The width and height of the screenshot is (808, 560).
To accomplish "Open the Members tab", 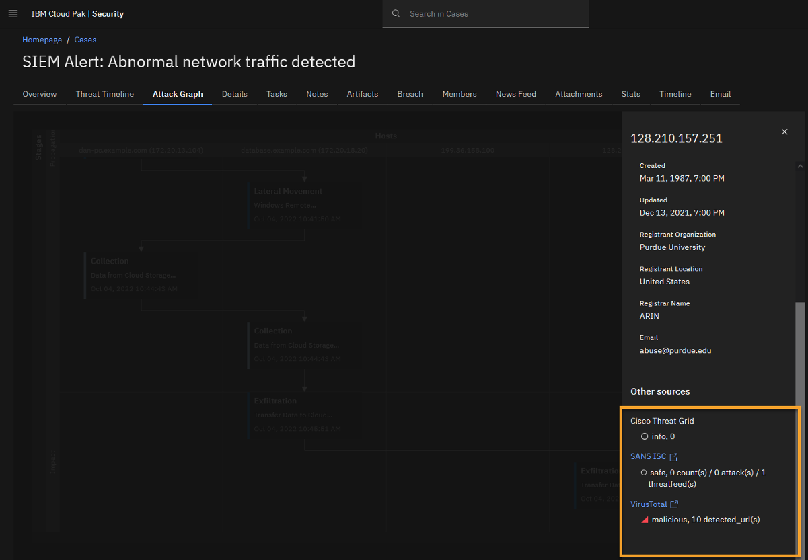I will pyautogui.click(x=460, y=94).
